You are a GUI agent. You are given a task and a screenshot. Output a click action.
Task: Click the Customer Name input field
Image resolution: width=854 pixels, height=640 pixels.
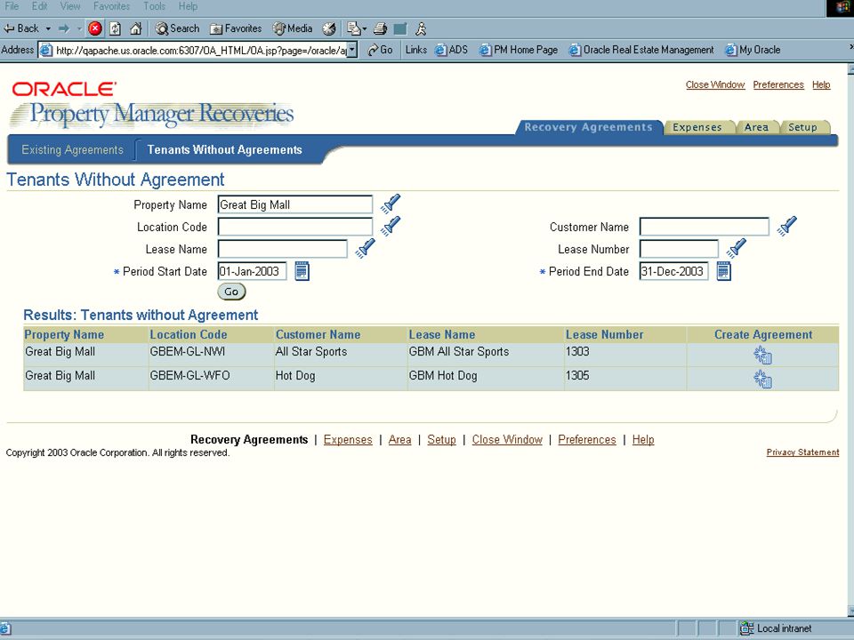[x=705, y=227]
